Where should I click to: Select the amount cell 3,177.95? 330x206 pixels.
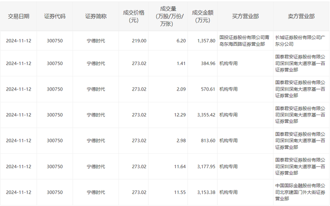206,167
